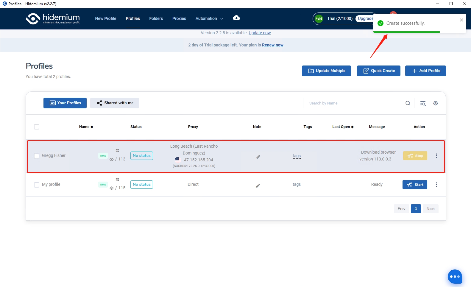Toggle the select-all checkbox in header

coord(37,127)
